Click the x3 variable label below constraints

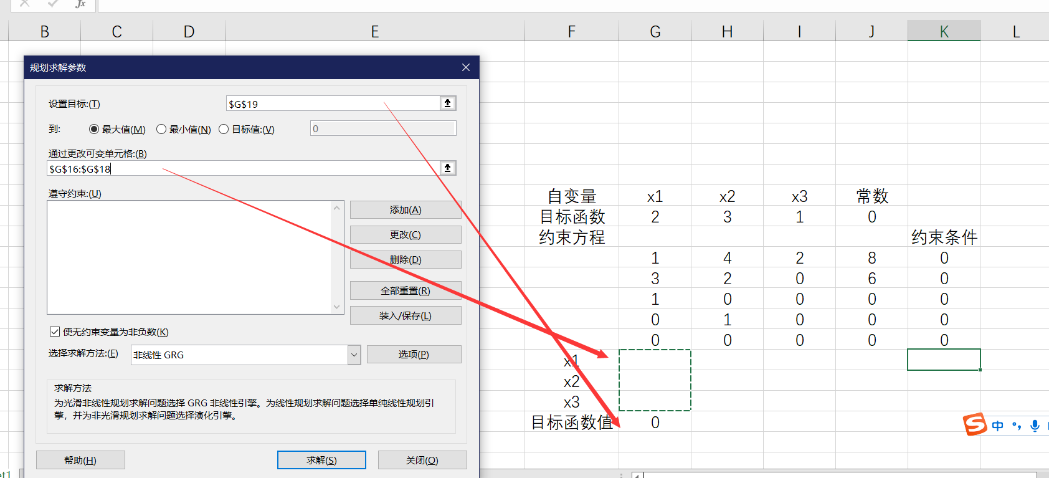click(x=572, y=402)
